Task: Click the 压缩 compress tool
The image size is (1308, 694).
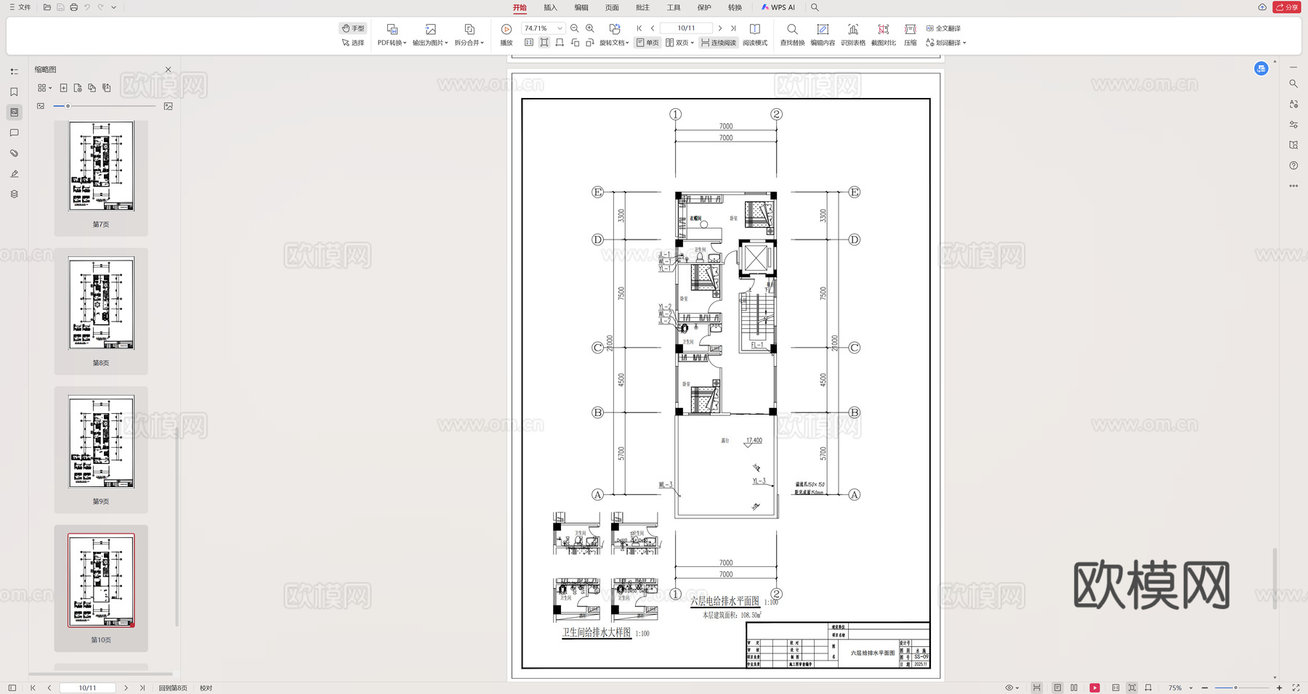Action: click(911, 35)
